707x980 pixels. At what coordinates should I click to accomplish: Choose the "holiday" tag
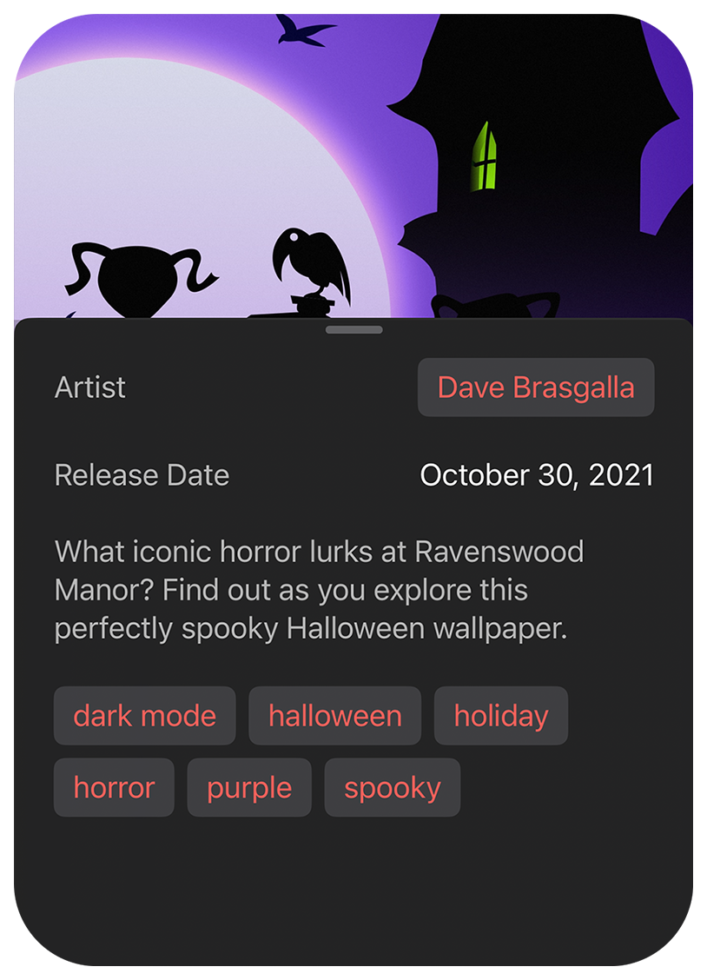click(x=500, y=716)
